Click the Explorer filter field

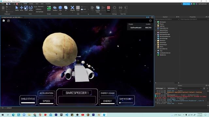tap(167, 19)
